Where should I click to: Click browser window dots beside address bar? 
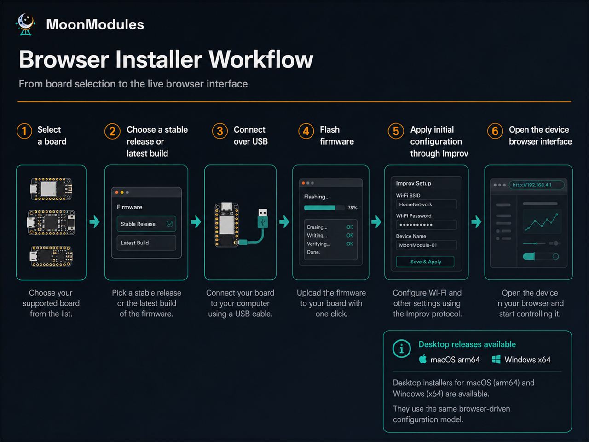click(x=499, y=185)
